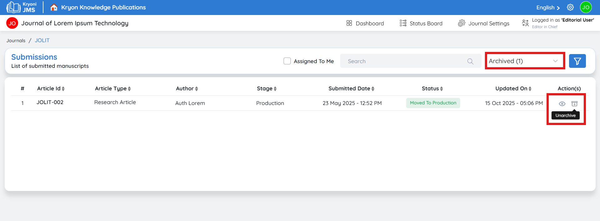This screenshot has width=600, height=221.
Task: Unarchive submission JOLIT-002
Action: (574, 104)
